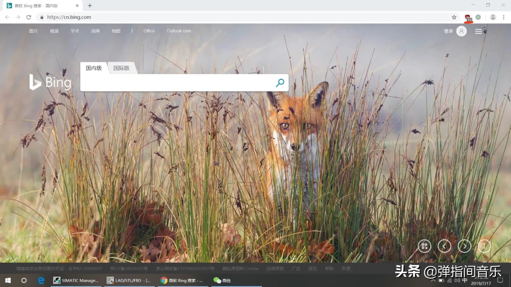The image size is (511, 287).
Task: Open the QR code grid icon
Action: click(424, 246)
